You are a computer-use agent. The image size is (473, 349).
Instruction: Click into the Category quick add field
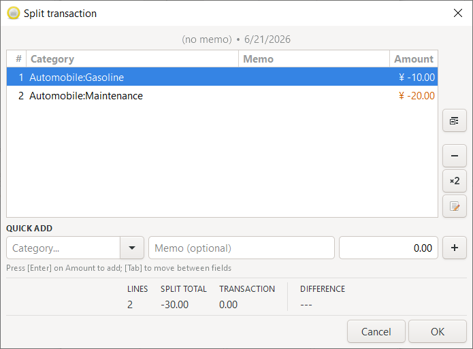63,248
